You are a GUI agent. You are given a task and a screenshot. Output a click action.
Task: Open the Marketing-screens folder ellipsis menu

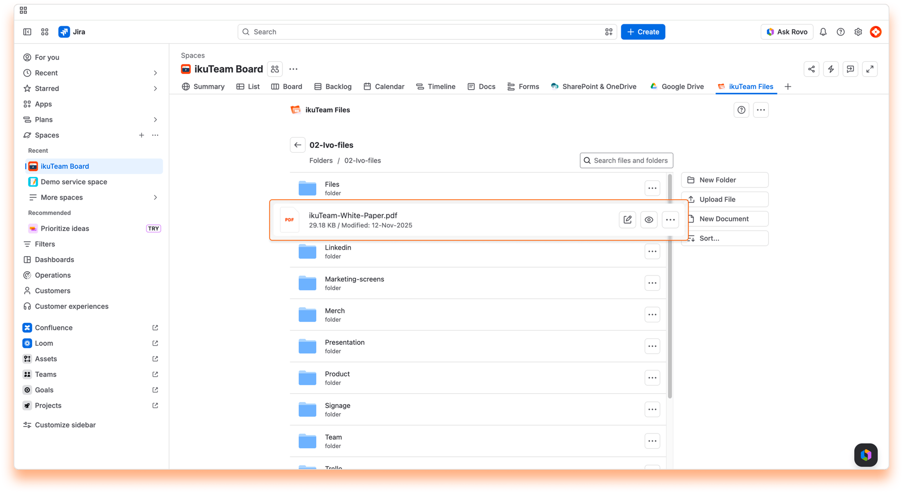point(652,283)
